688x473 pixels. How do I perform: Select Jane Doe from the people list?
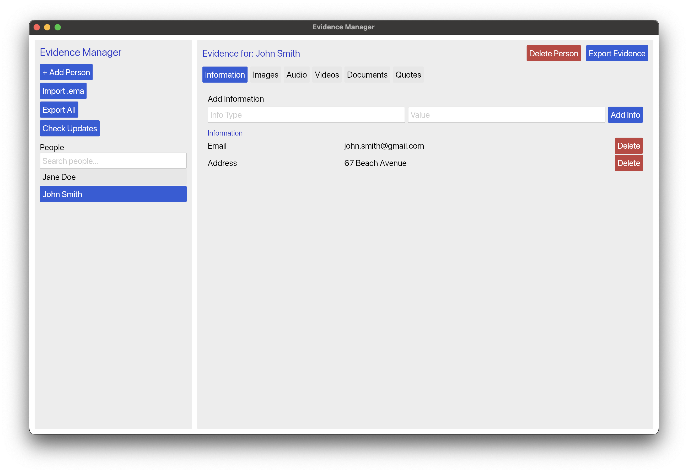pos(113,177)
